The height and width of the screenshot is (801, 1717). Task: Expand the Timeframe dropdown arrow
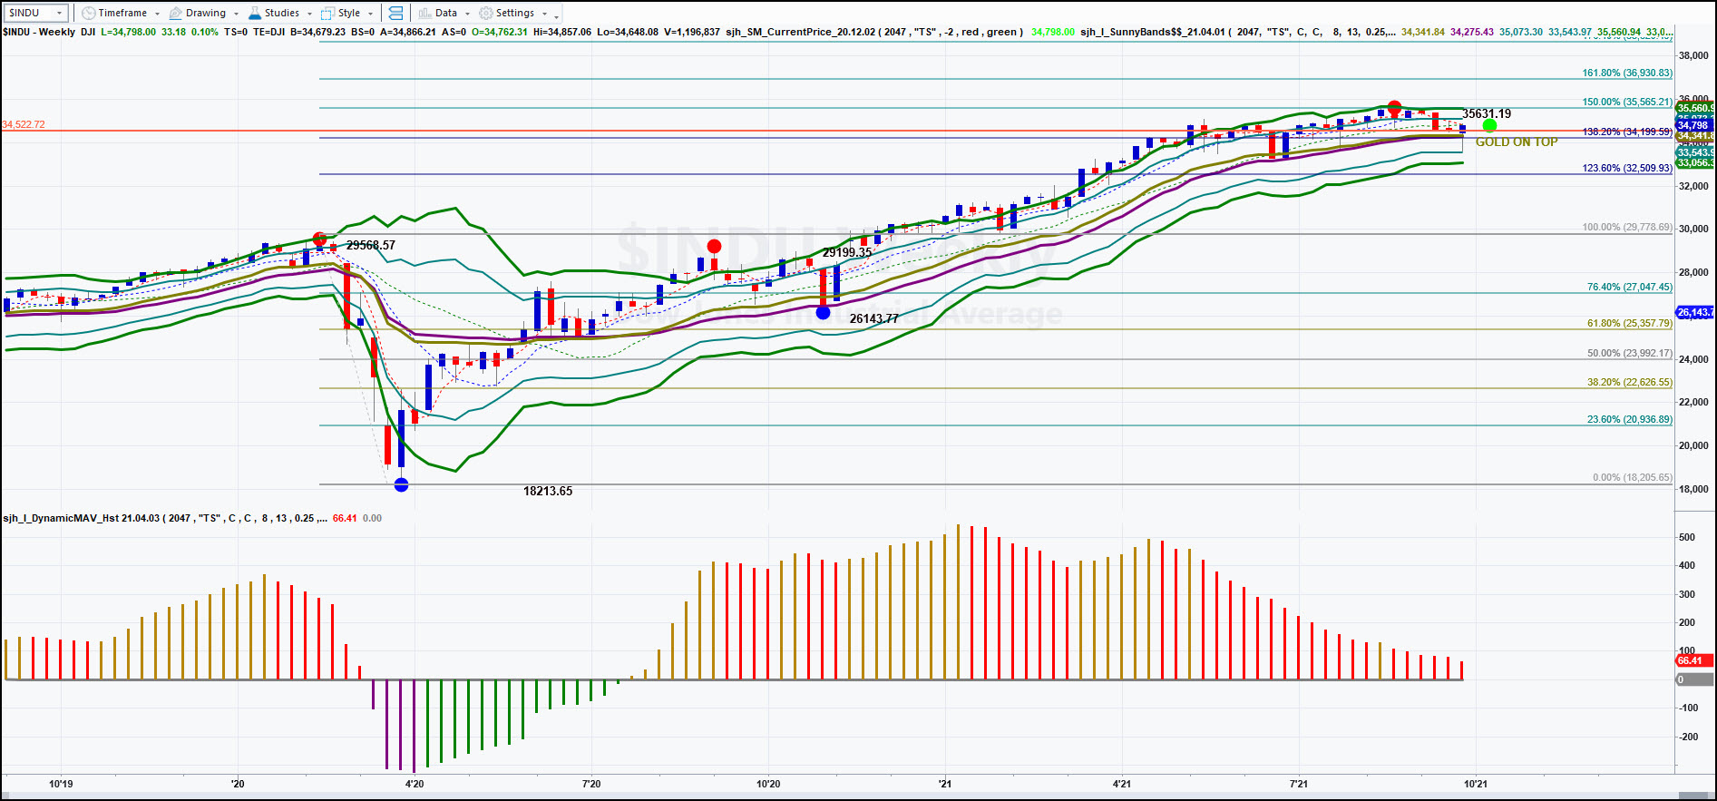click(157, 14)
